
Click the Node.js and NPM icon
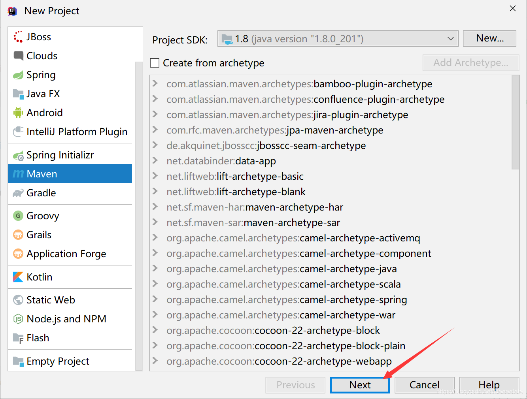tap(18, 319)
